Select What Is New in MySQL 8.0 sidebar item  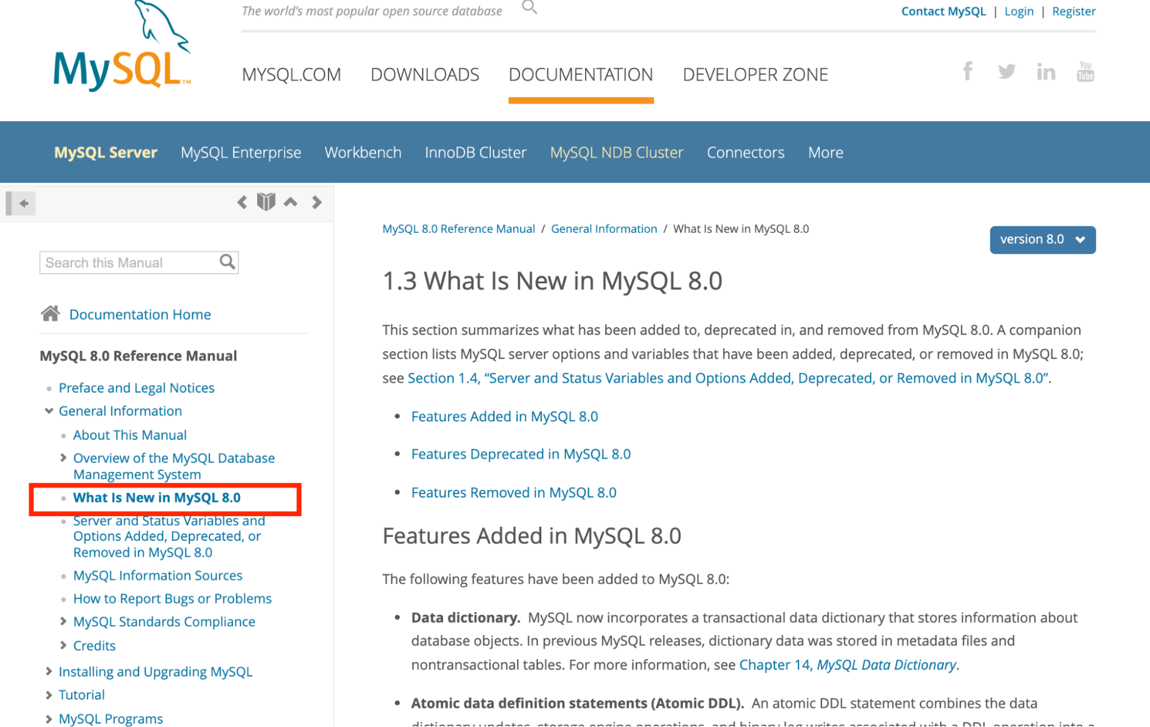click(156, 498)
